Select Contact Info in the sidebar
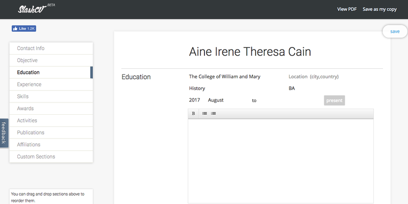The width and height of the screenshot is (408, 204). tap(52, 48)
